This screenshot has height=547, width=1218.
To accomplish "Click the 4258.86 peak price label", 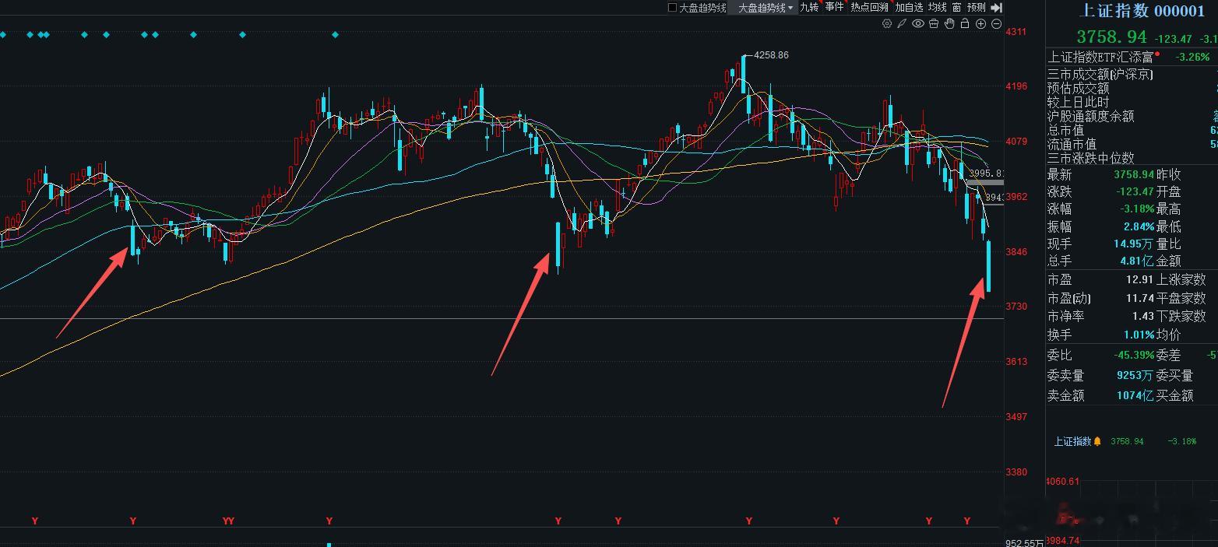I will click(771, 55).
